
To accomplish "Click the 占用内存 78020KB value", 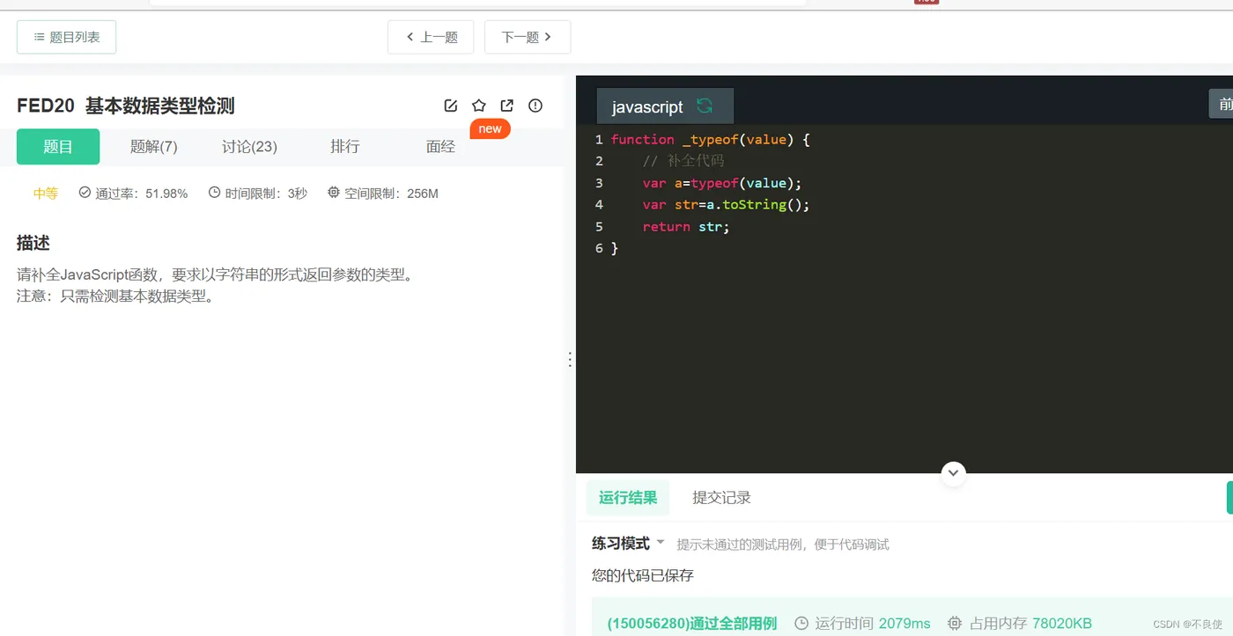I will point(1062,624).
